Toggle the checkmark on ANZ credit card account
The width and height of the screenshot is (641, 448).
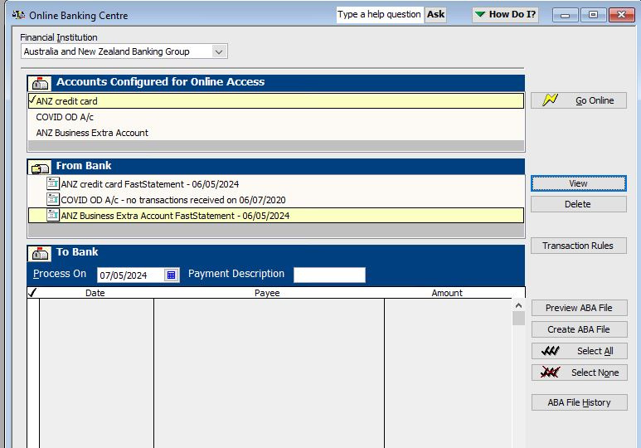32,100
